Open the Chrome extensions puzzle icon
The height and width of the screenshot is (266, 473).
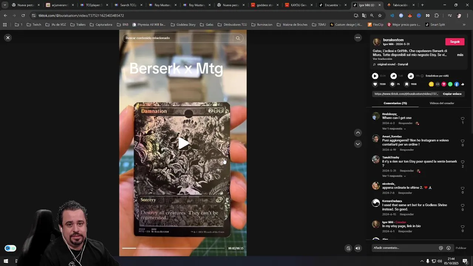[x=437, y=16]
